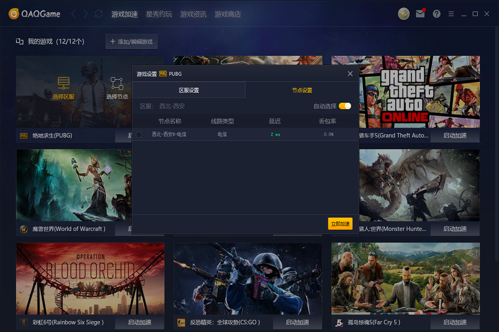Image resolution: width=499 pixels, height=332 pixels.
Task: Go back with the left arrow
Action: click(x=73, y=13)
